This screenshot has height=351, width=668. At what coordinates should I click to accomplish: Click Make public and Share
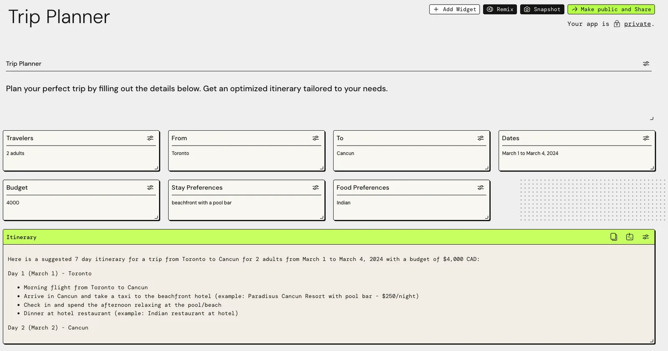coord(611,9)
